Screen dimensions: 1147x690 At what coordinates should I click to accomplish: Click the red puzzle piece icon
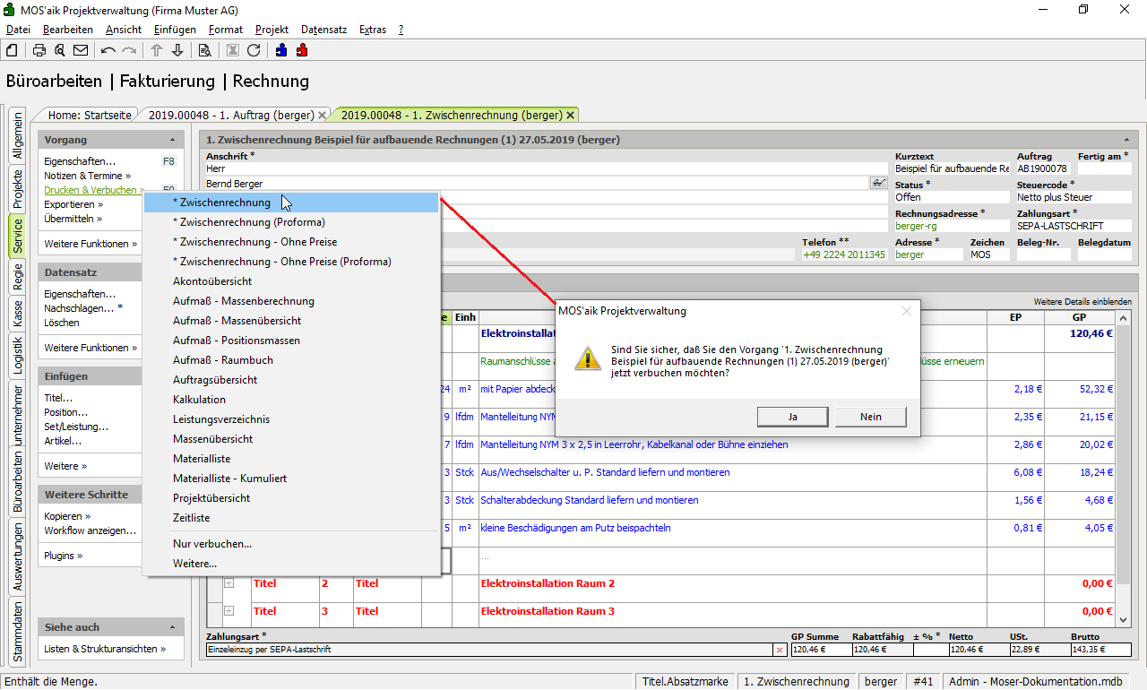pyautogui.click(x=302, y=50)
